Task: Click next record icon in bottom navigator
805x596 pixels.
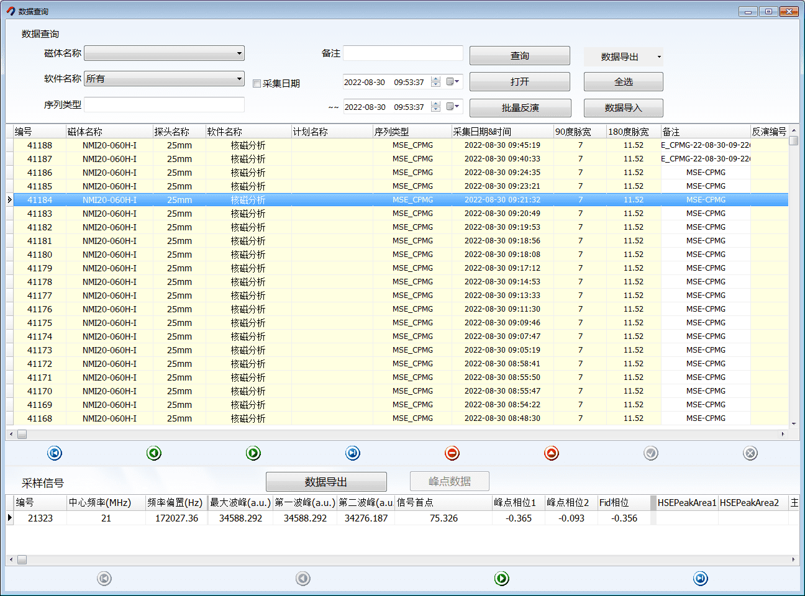Action: [x=502, y=579]
